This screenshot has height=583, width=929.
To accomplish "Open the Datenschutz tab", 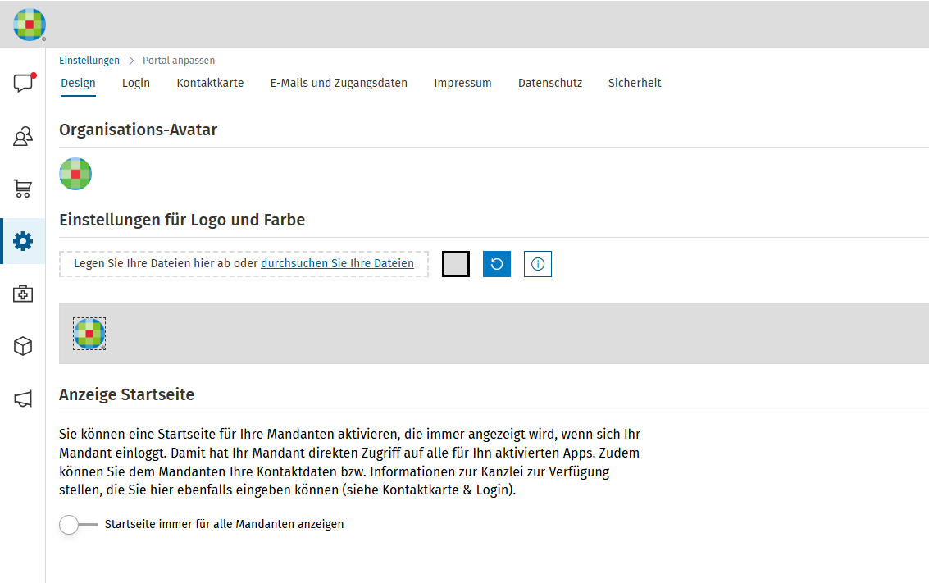I will (x=550, y=83).
